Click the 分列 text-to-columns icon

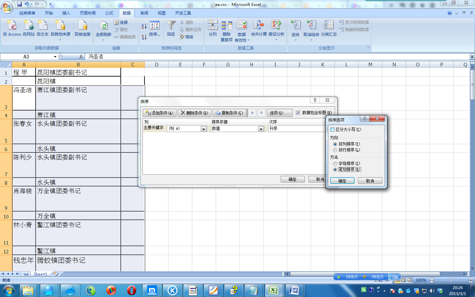[x=213, y=25]
